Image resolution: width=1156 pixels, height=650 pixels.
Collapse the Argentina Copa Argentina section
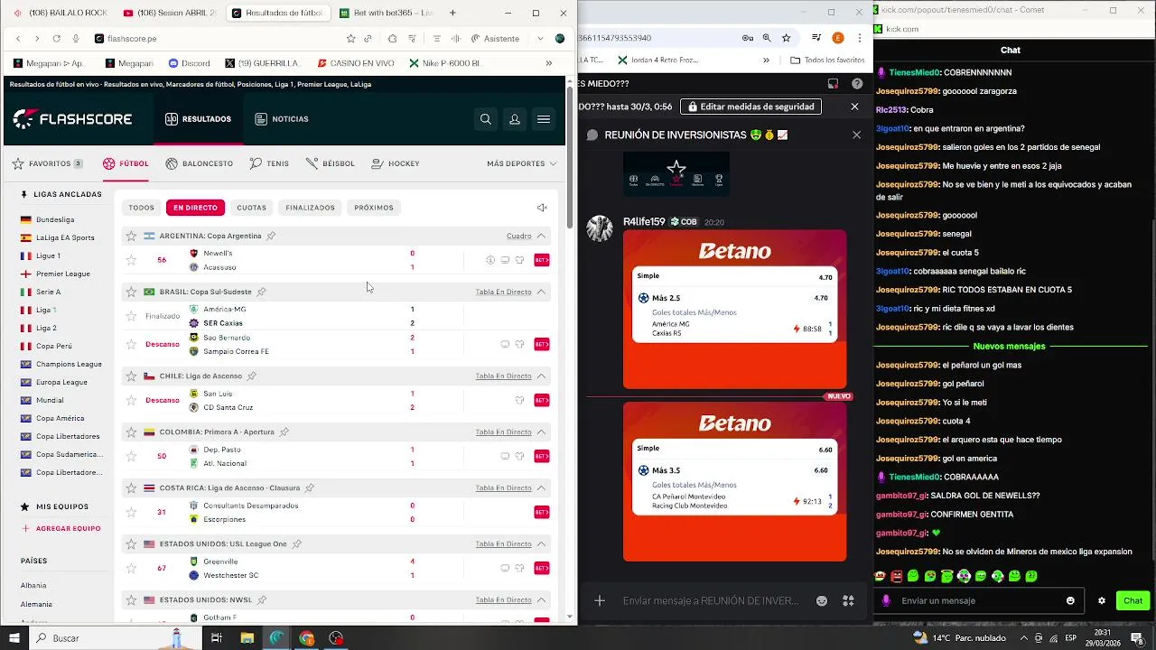point(541,236)
